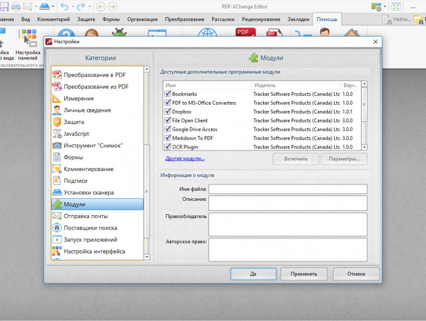Open the Undo history dropdown arrow
426x321 pixels.
[73, 6]
